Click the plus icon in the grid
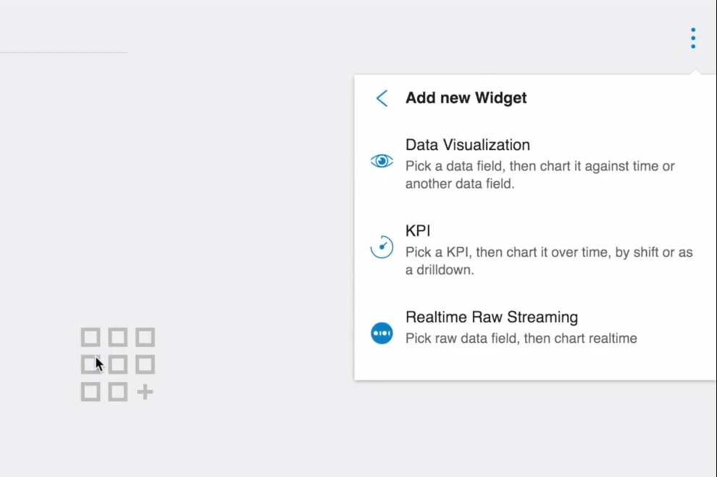717x477 pixels. tap(145, 392)
